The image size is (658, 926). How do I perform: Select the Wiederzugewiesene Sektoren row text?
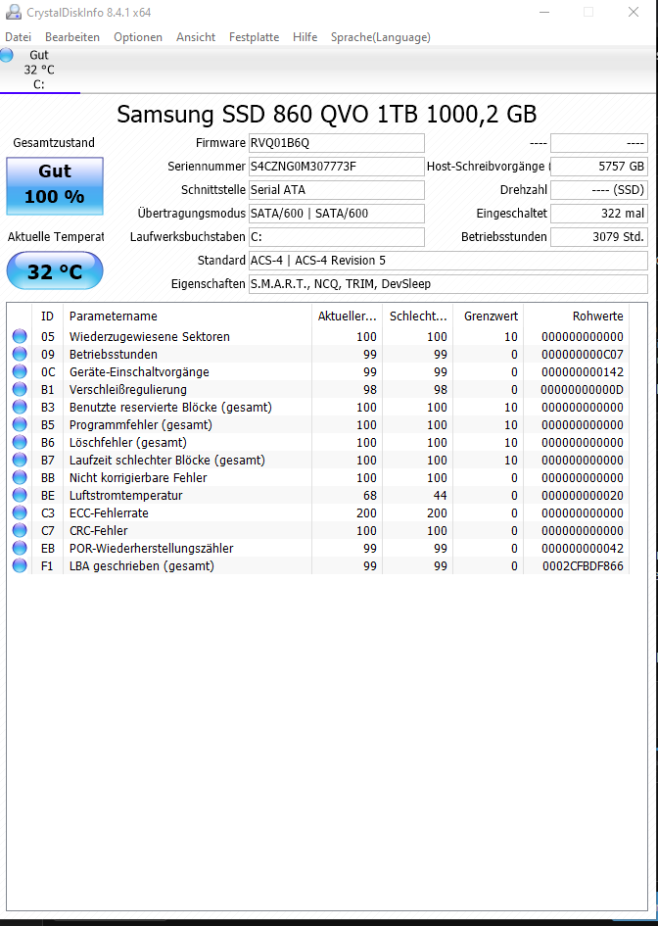(149, 337)
